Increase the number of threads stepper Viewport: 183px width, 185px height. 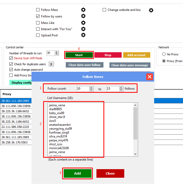57,52
